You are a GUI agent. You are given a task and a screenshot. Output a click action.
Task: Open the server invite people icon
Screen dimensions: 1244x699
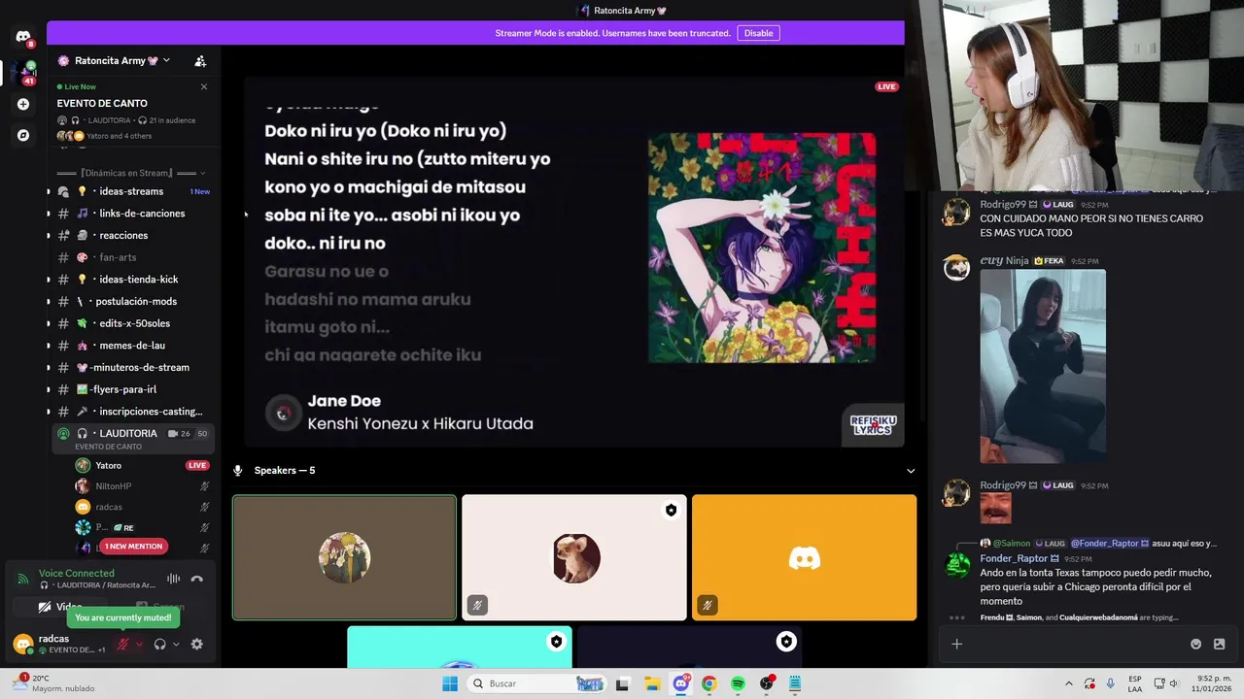tap(200, 61)
